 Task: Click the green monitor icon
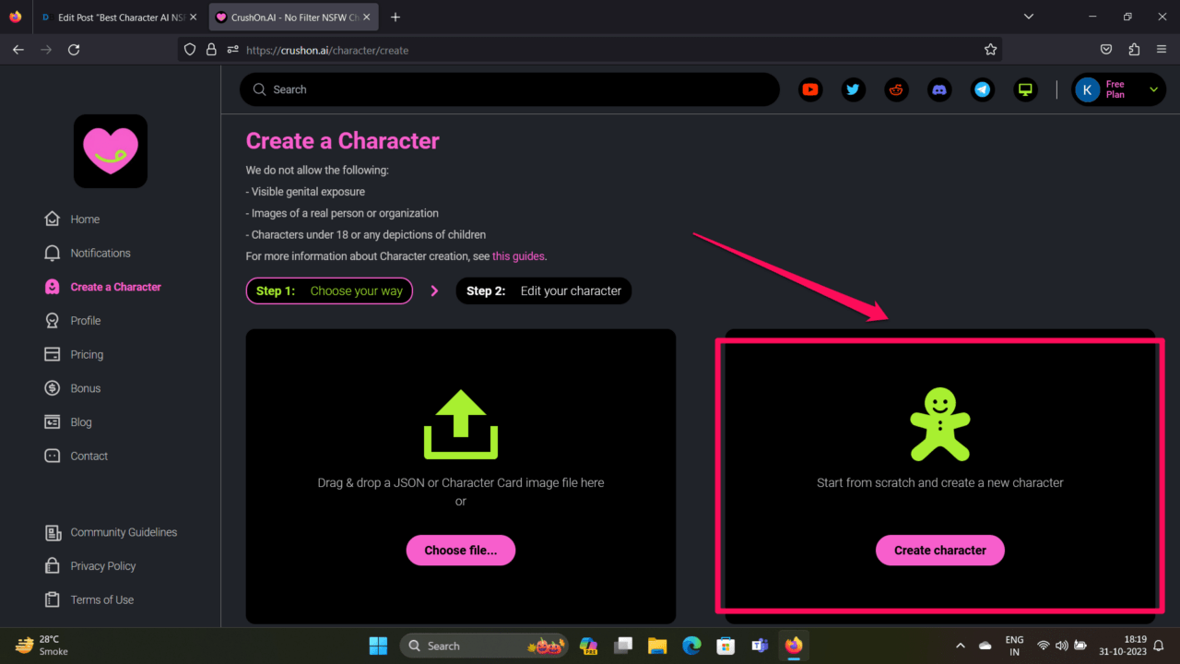[x=1025, y=89]
